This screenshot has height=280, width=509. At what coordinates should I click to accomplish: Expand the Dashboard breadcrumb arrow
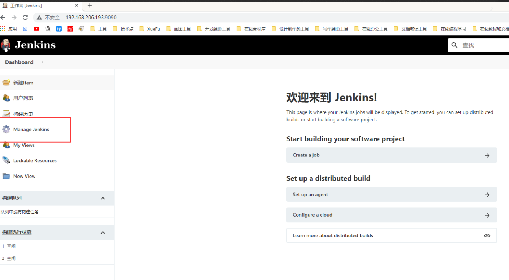[42, 62]
